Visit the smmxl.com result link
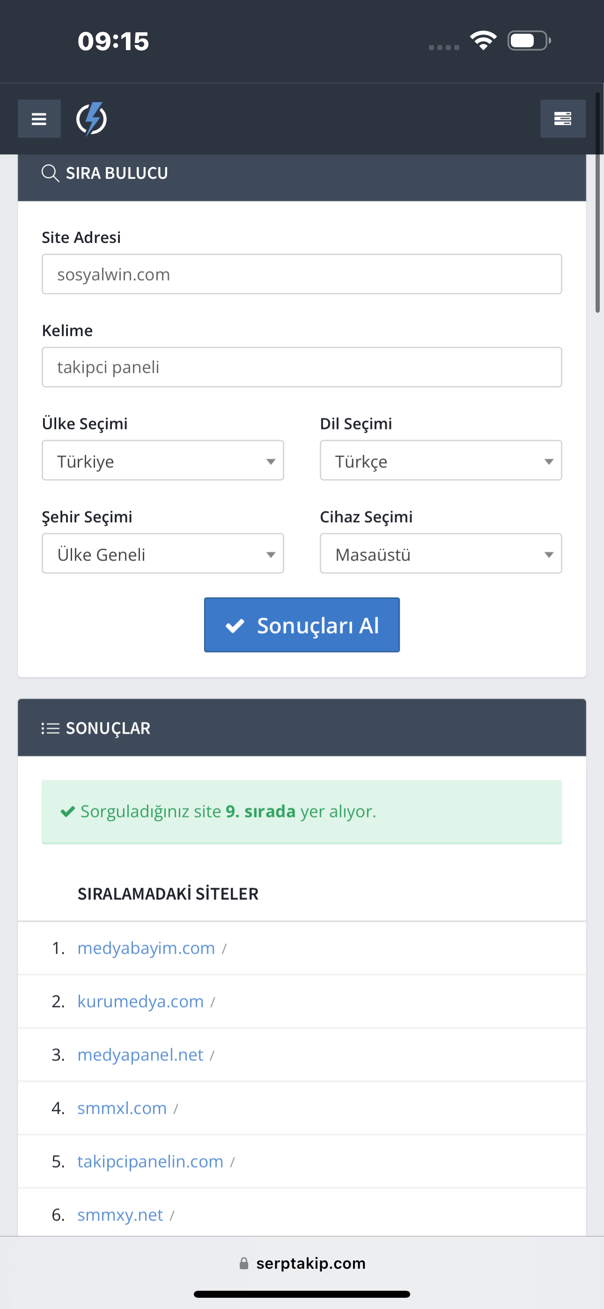 click(122, 1108)
